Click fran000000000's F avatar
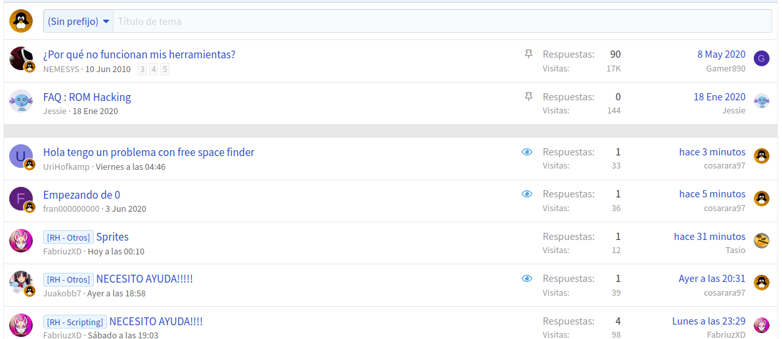The height and width of the screenshot is (339, 782). click(21, 199)
